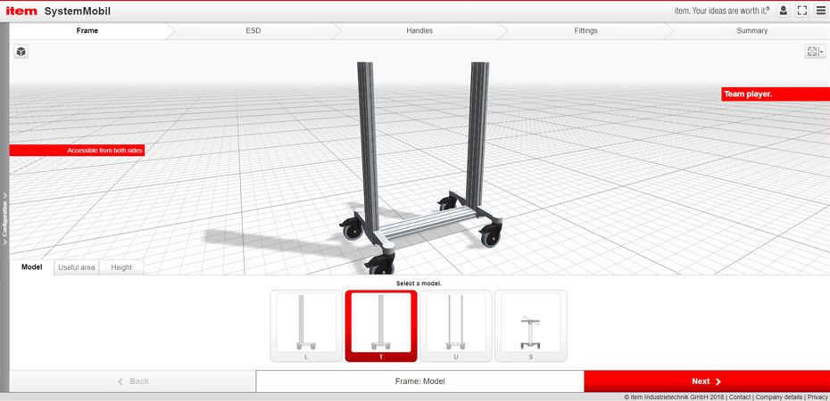Pick the S frame model
Screen dimensions: 830x401
(x=530, y=326)
